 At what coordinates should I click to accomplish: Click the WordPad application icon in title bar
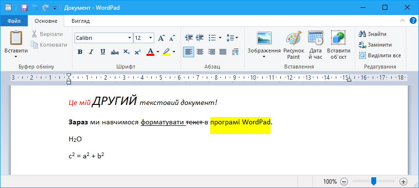[8, 8]
